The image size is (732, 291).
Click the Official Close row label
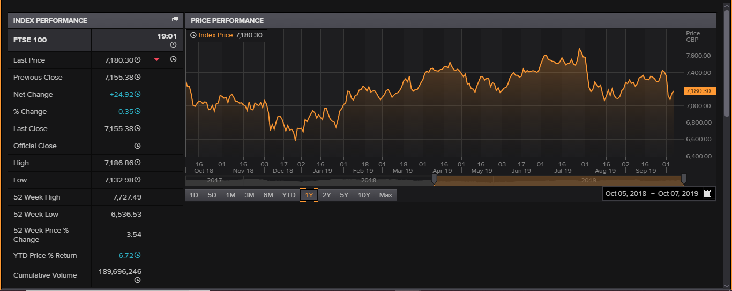[35, 145]
